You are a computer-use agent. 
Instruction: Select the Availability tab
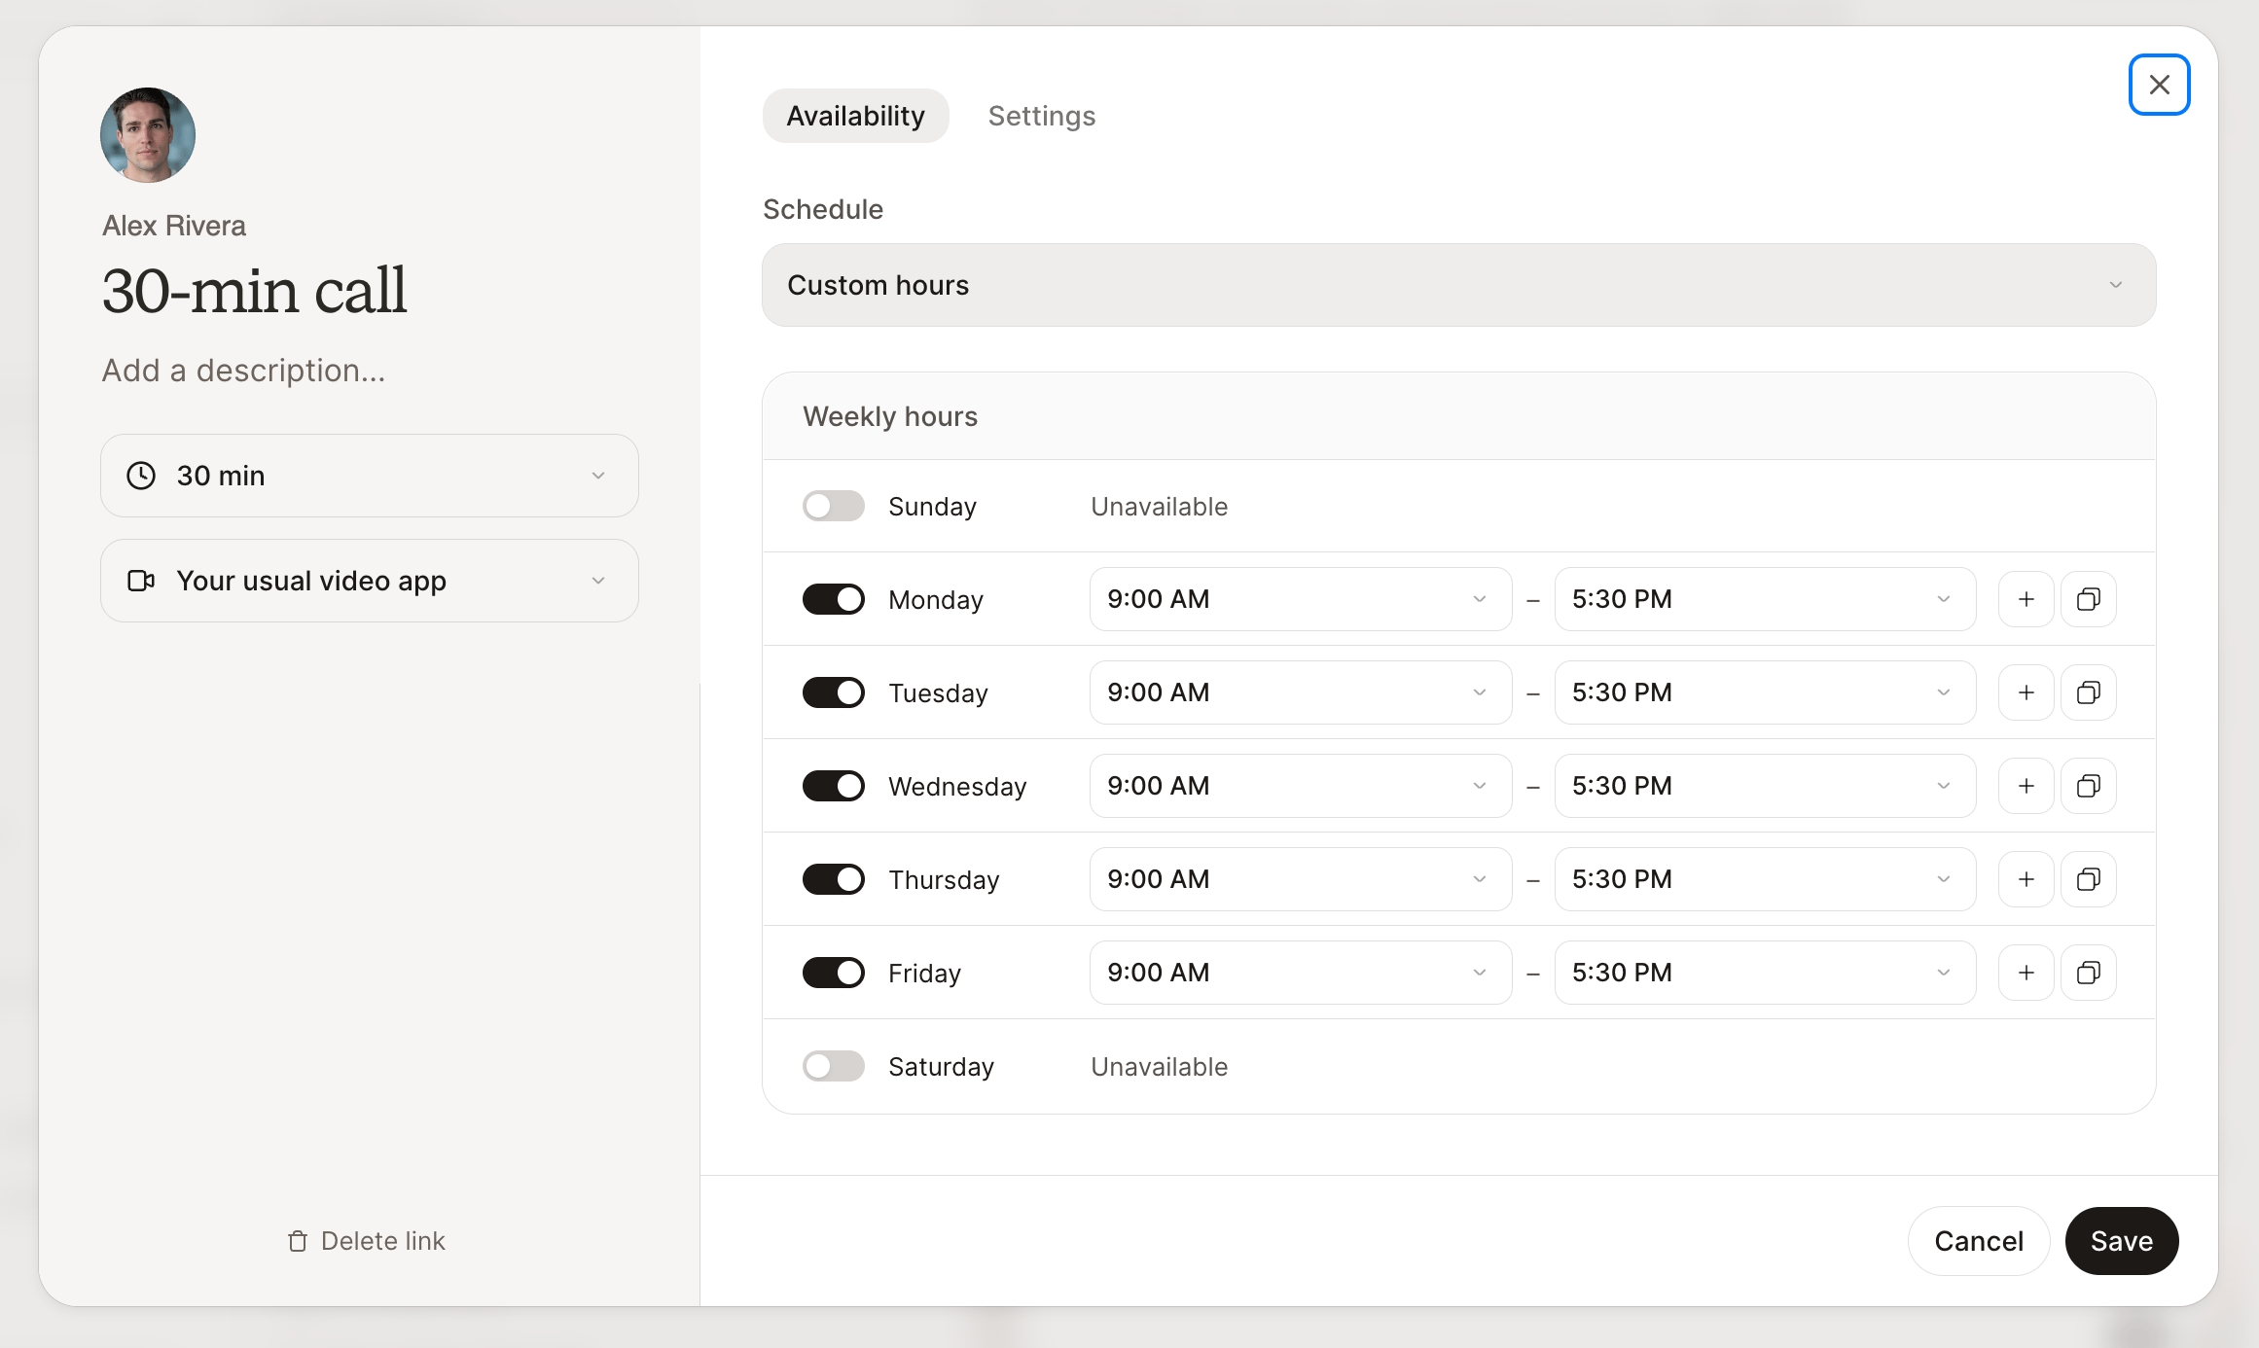855,116
